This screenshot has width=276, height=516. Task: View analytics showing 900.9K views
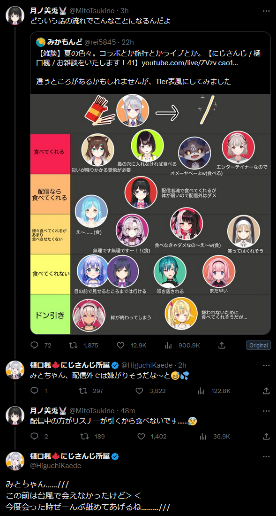[x=169, y=345]
